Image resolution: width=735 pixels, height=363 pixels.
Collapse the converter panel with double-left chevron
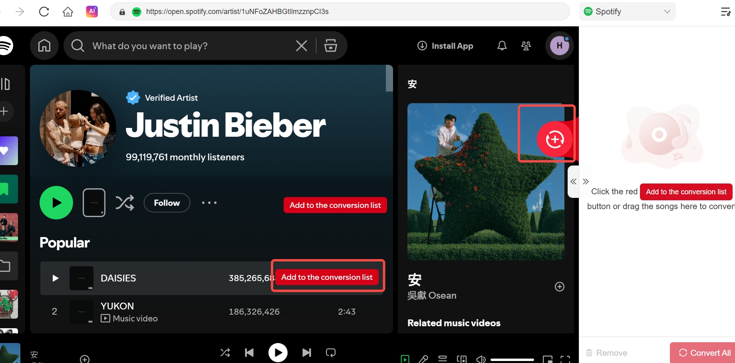click(573, 181)
